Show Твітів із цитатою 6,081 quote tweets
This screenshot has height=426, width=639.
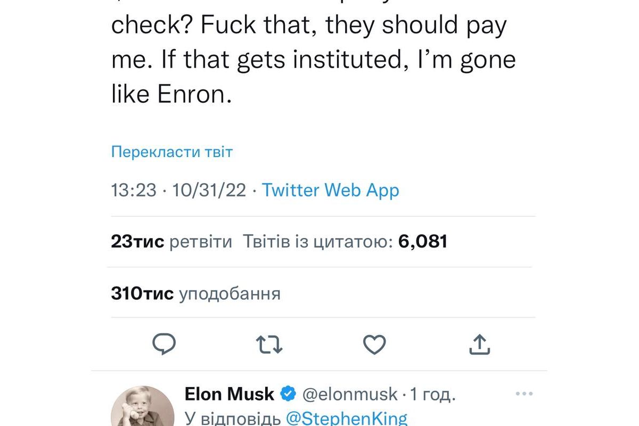click(x=345, y=242)
